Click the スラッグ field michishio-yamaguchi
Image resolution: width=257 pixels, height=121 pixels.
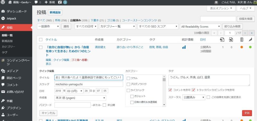[89, 84]
